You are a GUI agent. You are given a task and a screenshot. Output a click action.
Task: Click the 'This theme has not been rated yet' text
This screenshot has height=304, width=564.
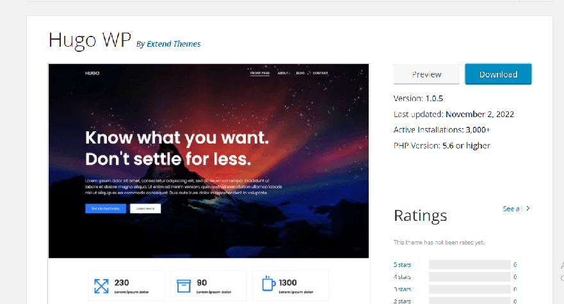click(x=439, y=243)
